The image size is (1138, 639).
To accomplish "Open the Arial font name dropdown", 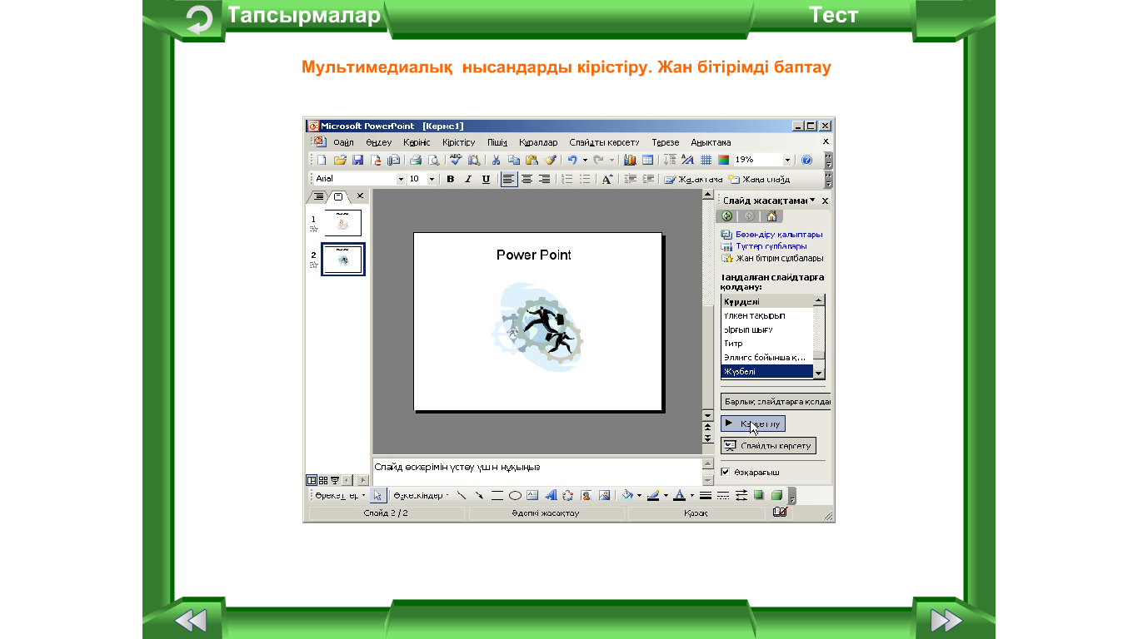I will tap(400, 179).
